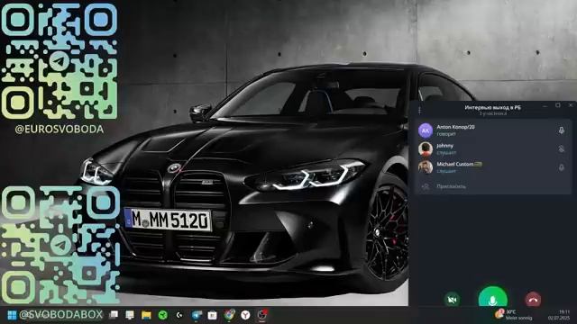Open the blue Telegram-like taskbar icon
The image size is (577, 324).
click(197, 315)
